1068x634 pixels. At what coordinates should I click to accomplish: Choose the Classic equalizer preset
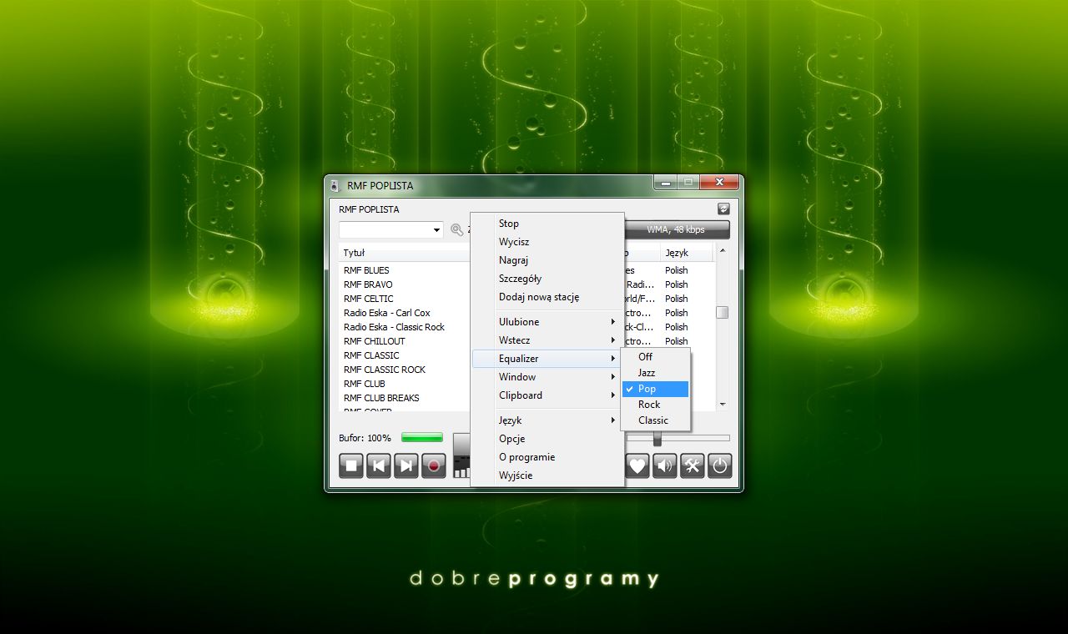656,420
